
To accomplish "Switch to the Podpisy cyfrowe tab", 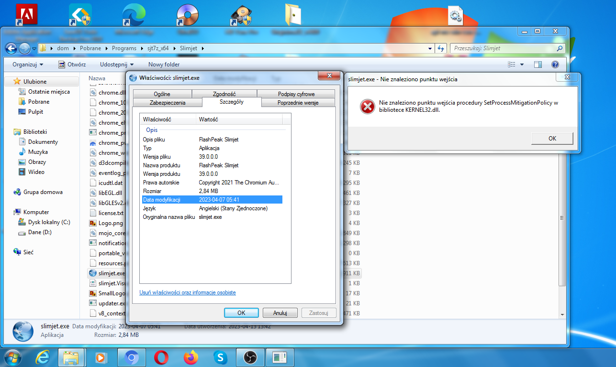I will point(296,94).
